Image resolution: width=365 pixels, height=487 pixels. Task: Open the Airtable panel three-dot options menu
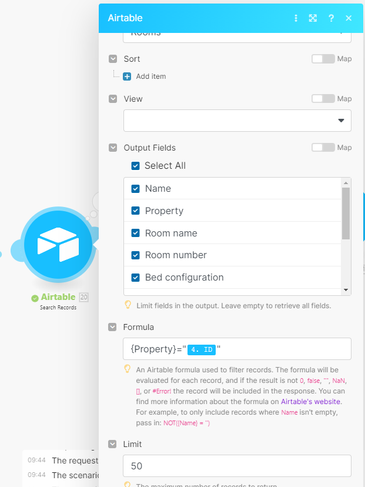pos(296,18)
